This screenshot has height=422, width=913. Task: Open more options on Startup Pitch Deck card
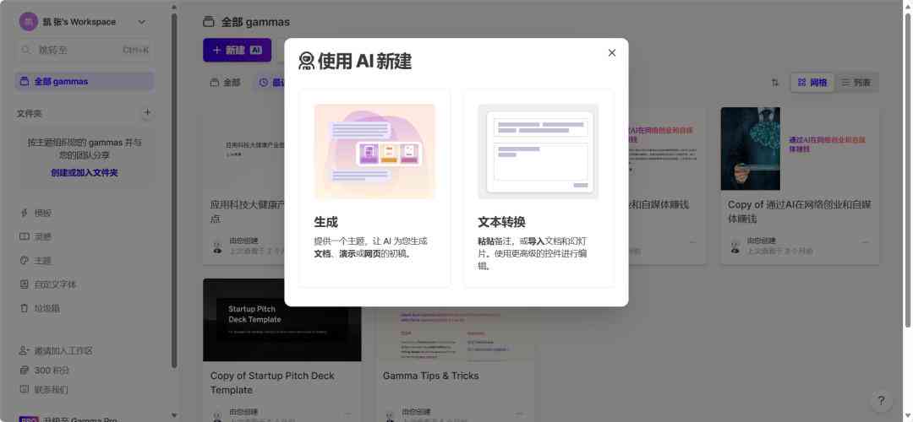[347, 414]
